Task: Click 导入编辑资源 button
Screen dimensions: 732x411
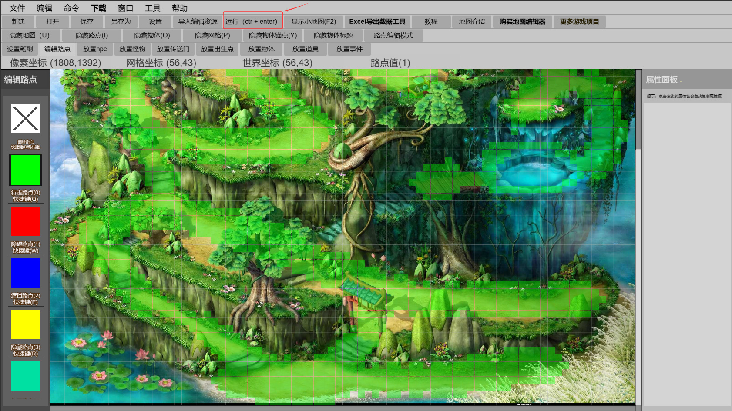Action: (198, 22)
